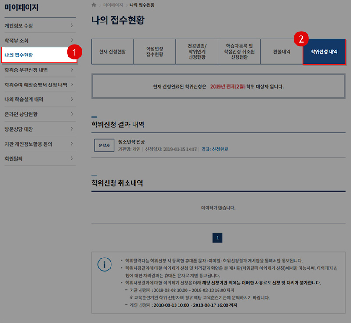Expand the 개인정보 수정 chevron arrow
Screen dimensions: 351x323
click(72, 25)
